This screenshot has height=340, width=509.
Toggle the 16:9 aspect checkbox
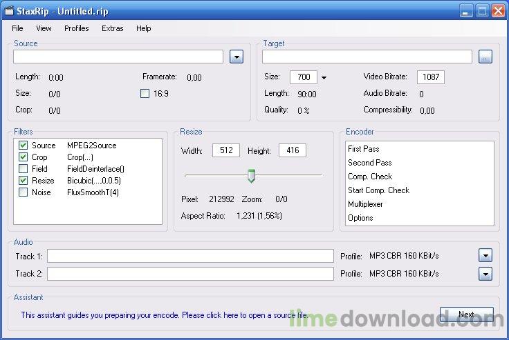(x=145, y=94)
